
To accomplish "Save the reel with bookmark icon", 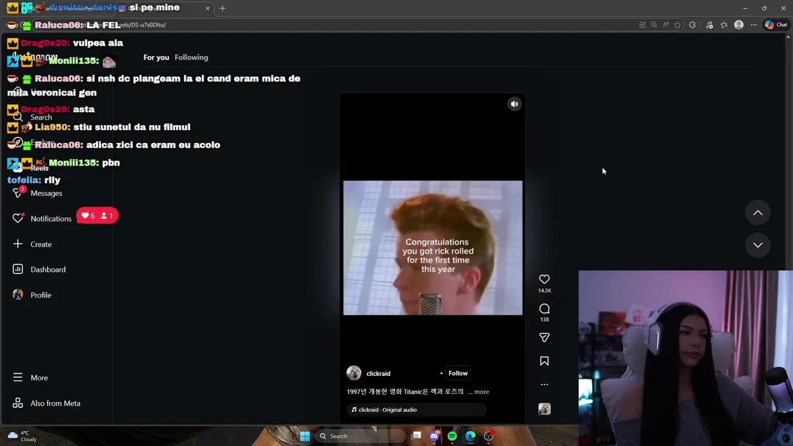I will pyautogui.click(x=545, y=361).
